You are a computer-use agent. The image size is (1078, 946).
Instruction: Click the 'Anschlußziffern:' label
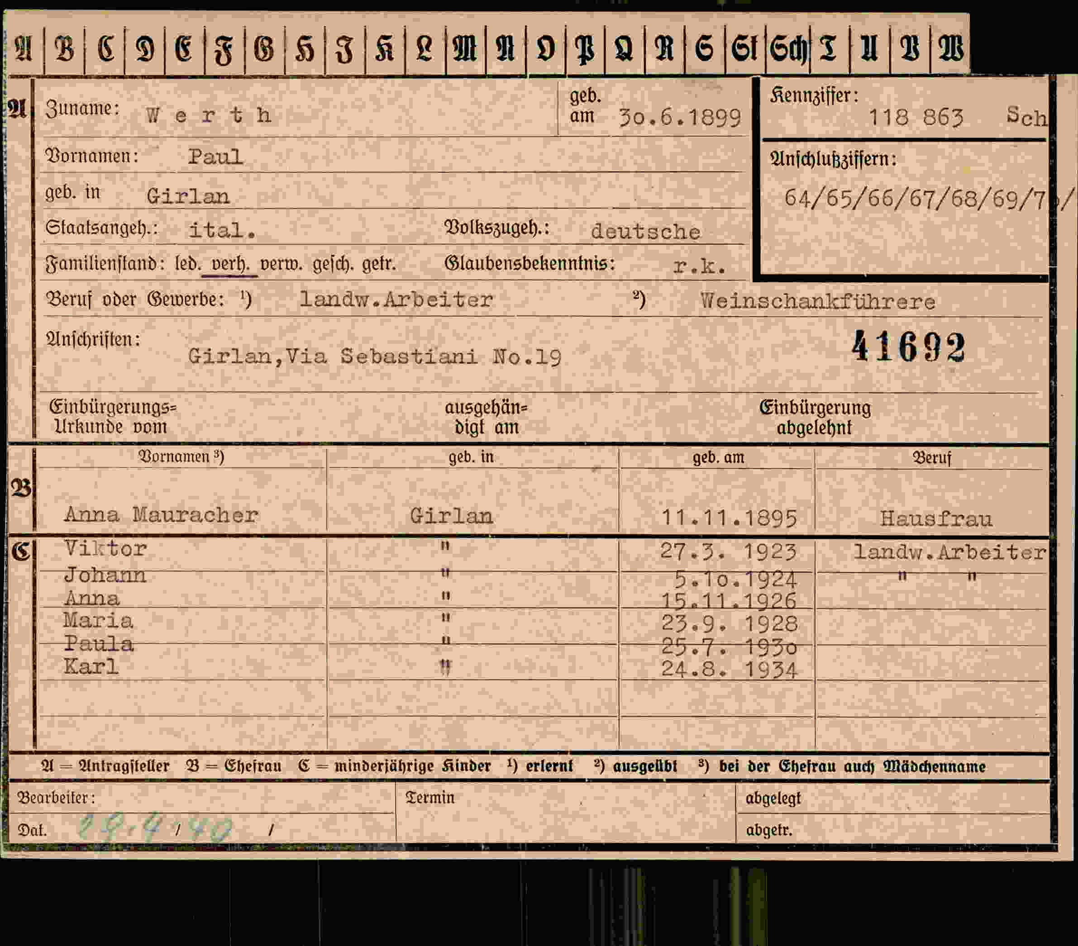pos(833,159)
